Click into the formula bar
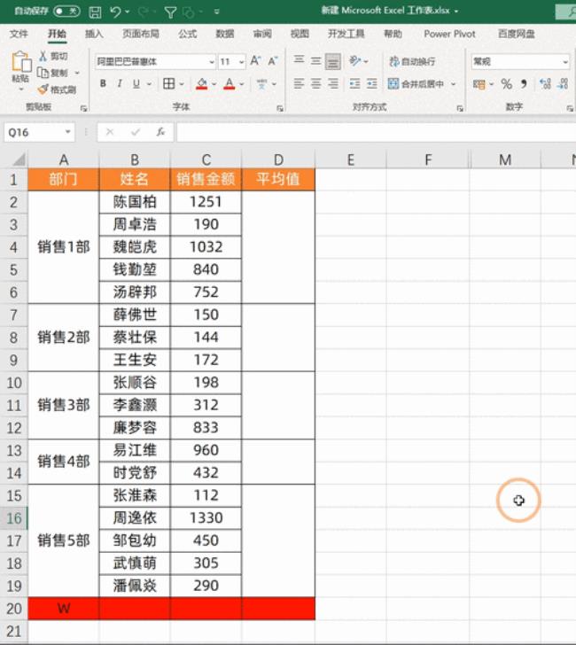 click(376, 133)
